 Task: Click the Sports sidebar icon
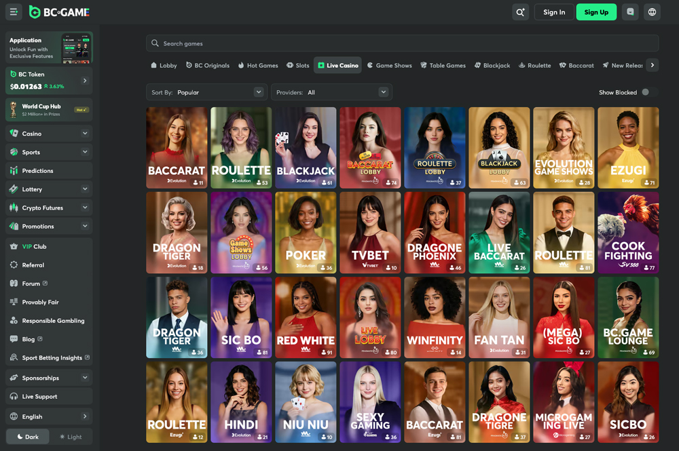pos(14,152)
